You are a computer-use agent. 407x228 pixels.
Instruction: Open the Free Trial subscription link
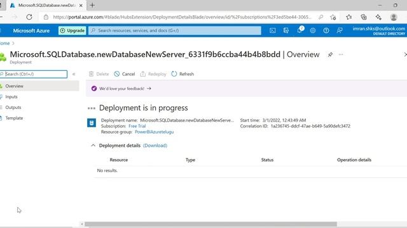click(x=137, y=126)
